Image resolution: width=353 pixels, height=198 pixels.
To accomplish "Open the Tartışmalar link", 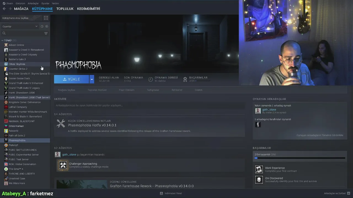I will (x=153, y=90).
